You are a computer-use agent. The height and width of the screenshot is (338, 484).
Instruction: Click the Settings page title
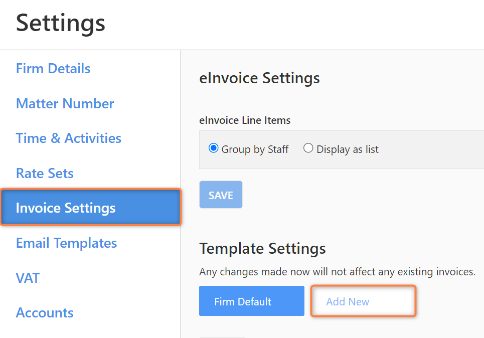tap(61, 24)
